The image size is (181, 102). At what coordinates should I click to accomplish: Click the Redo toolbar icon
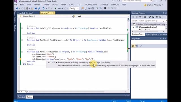[49, 8]
